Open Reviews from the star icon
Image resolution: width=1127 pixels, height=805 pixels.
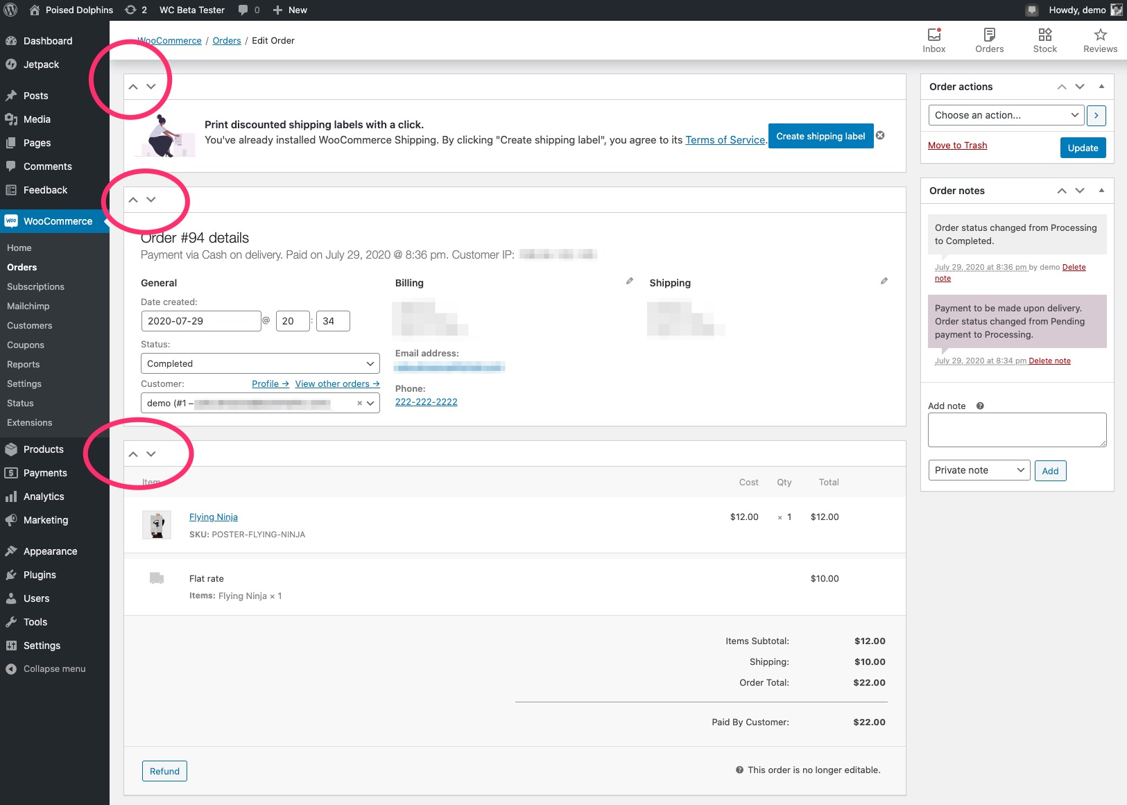1099,40
